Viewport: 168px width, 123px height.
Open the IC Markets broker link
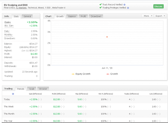tap(21, 8)
